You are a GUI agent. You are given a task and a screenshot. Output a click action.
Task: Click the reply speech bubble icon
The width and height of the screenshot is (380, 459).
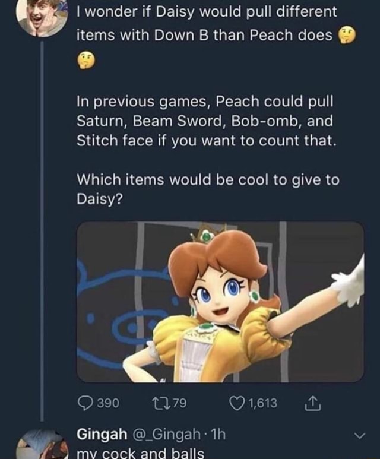pyautogui.click(x=85, y=404)
